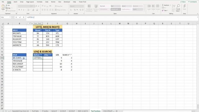Select cell B11 containing BA-154KTL

pyautogui.click(x=19, y=58)
